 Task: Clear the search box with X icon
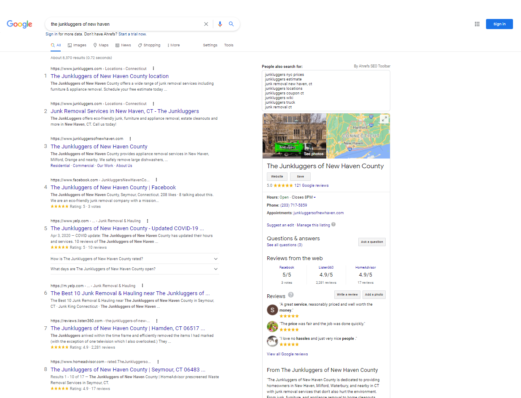pos(206,24)
